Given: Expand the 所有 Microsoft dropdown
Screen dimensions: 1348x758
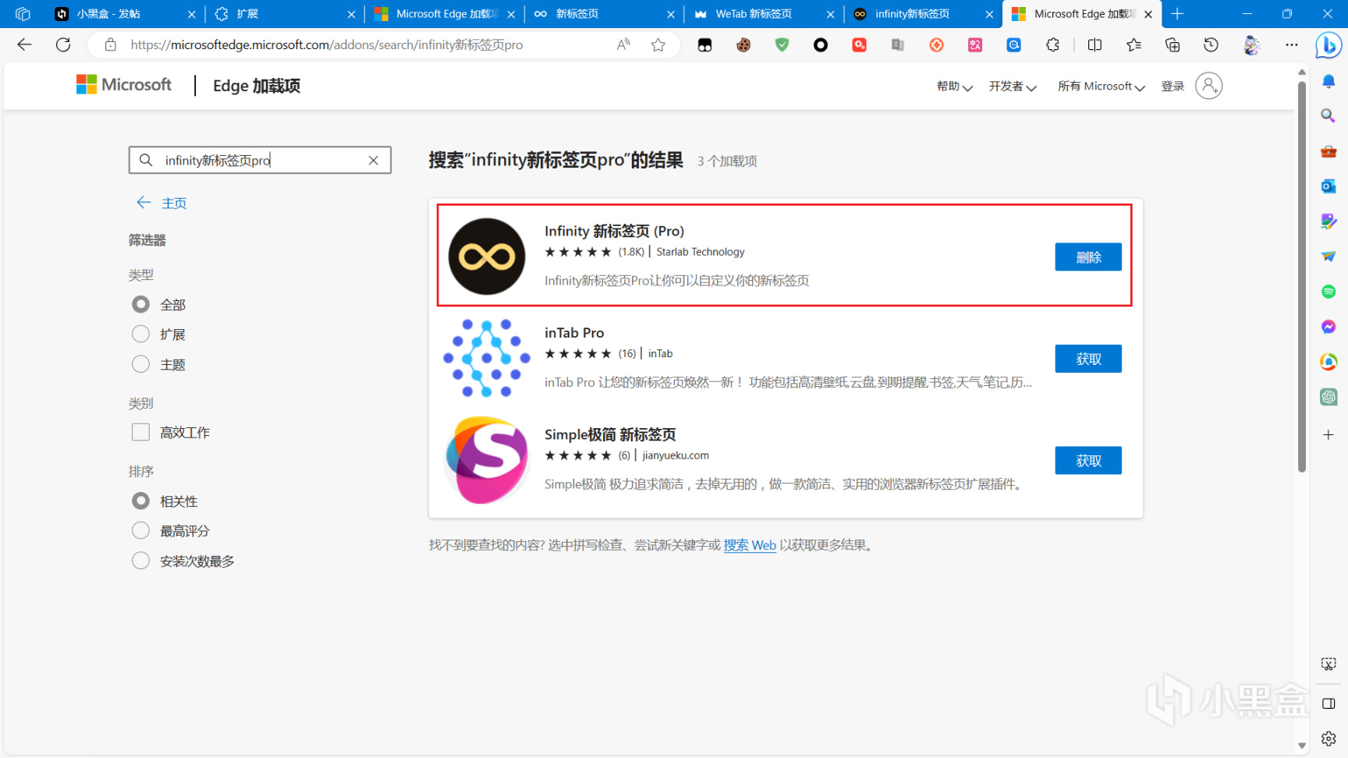Looking at the screenshot, I should [x=1101, y=87].
